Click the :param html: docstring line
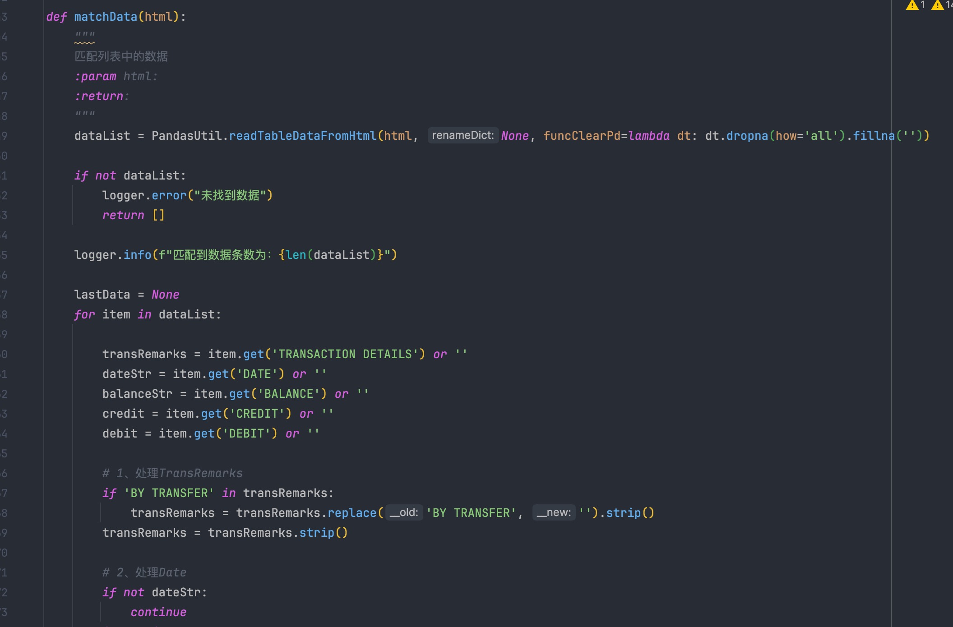The height and width of the screenshot is (627, 953). (x=116, y=76)
